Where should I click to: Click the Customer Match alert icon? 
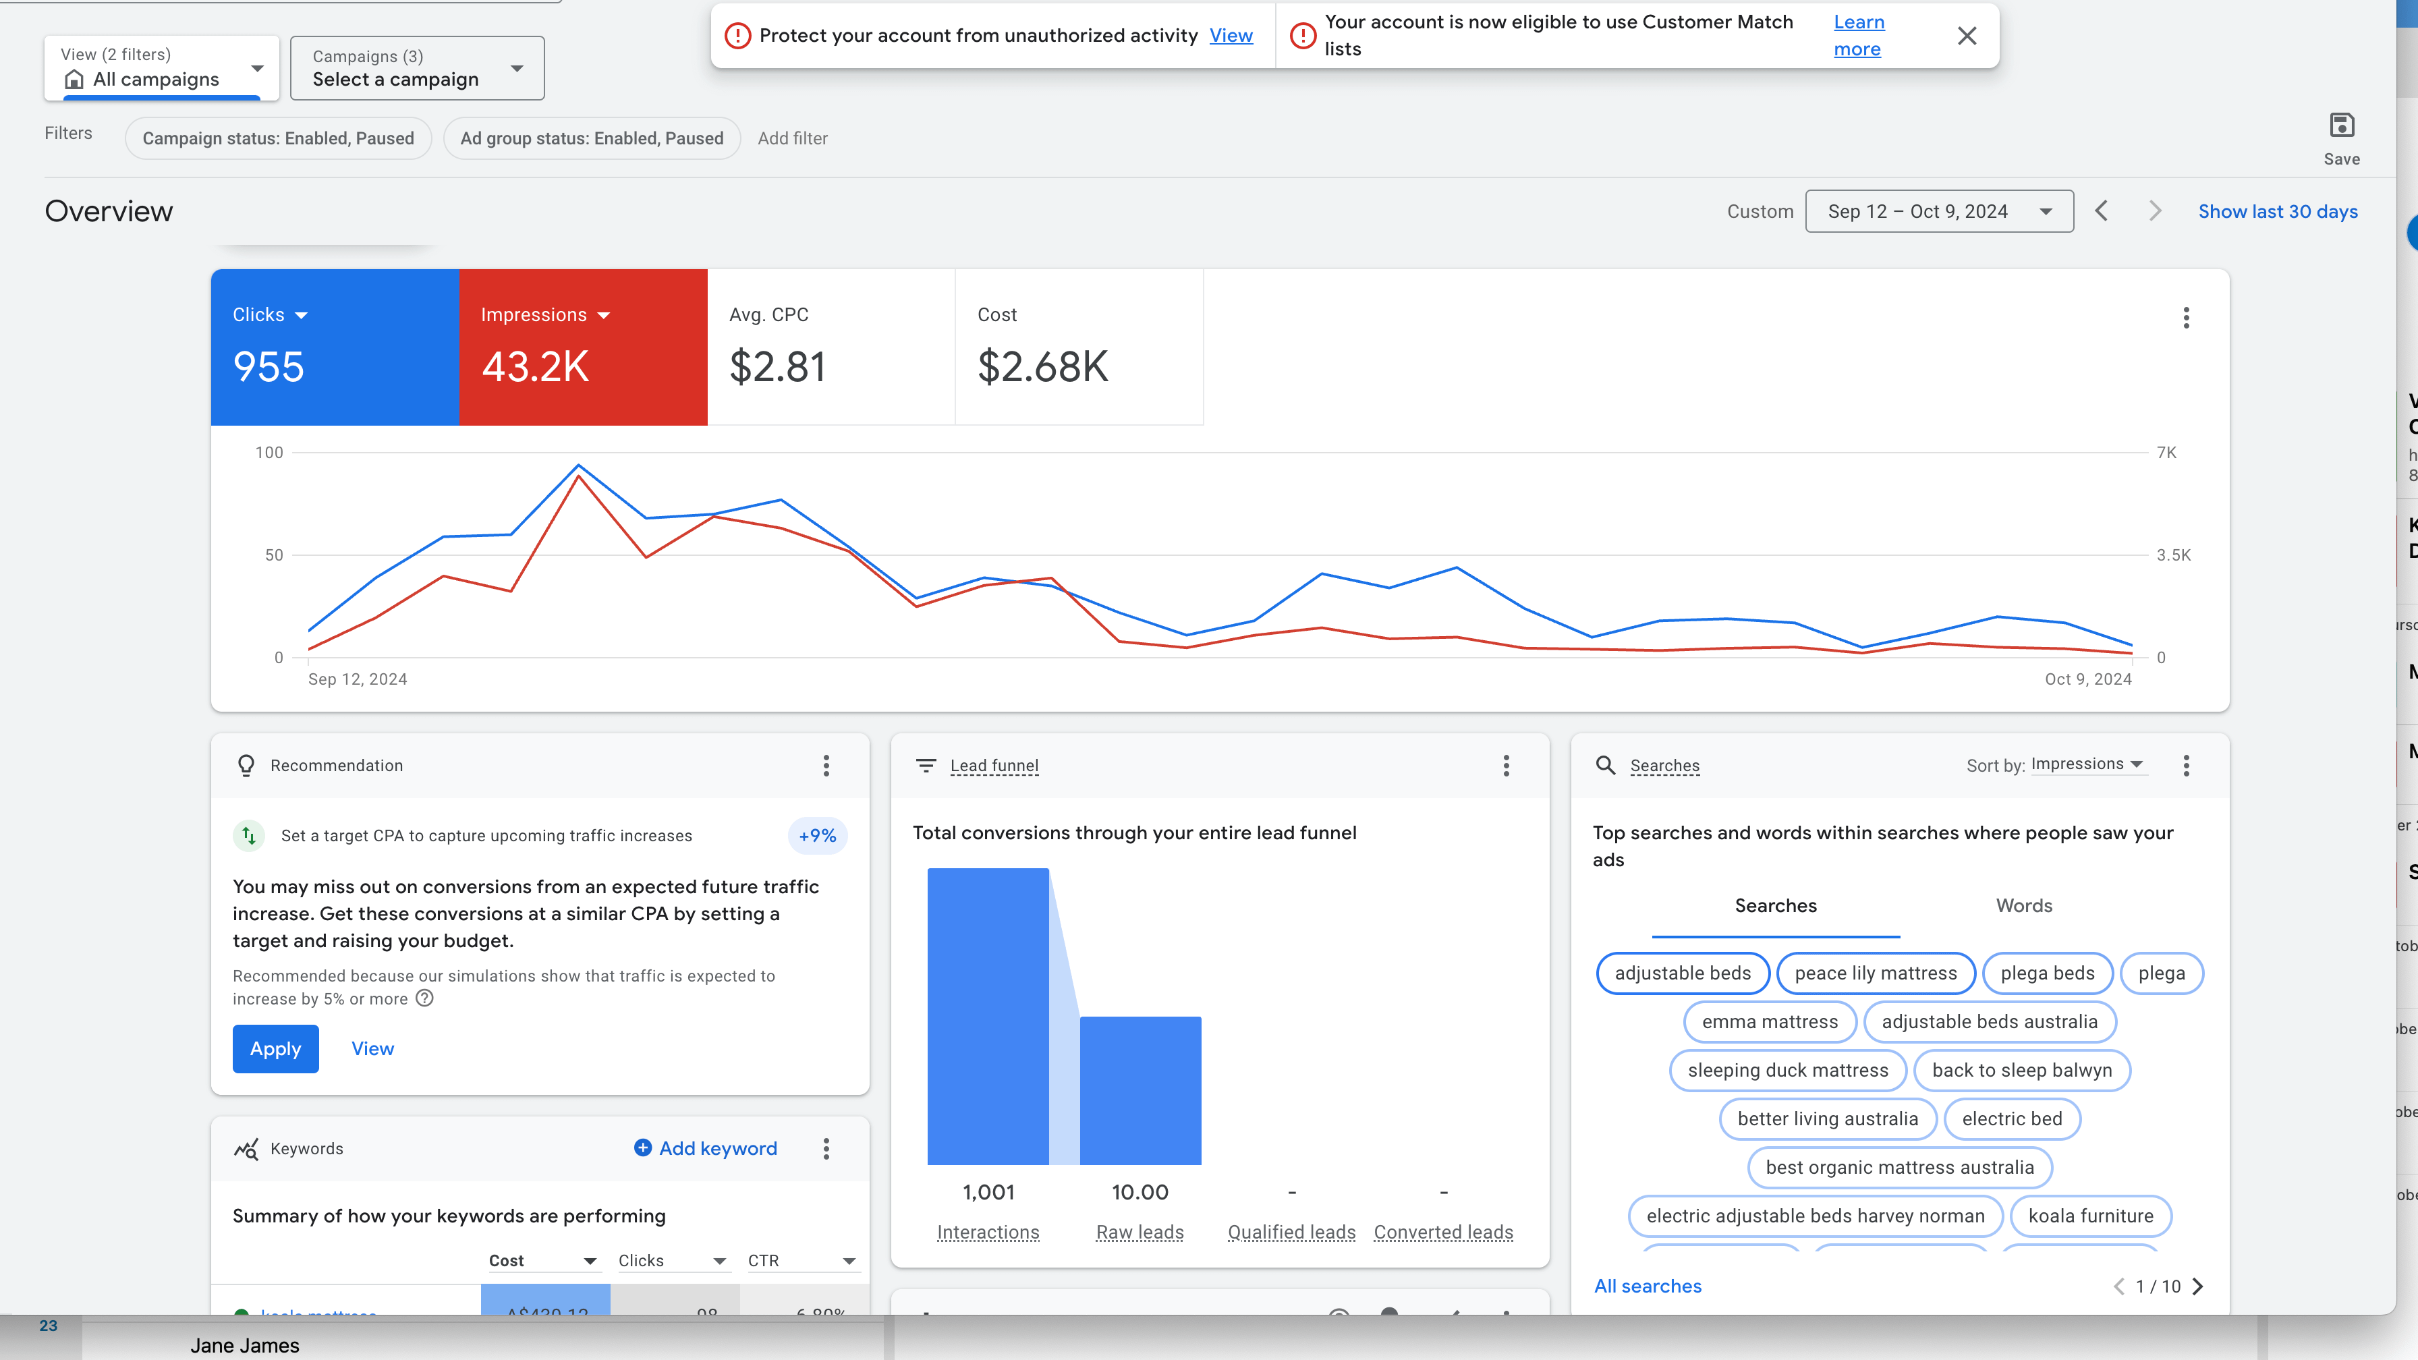point(1303,36)
